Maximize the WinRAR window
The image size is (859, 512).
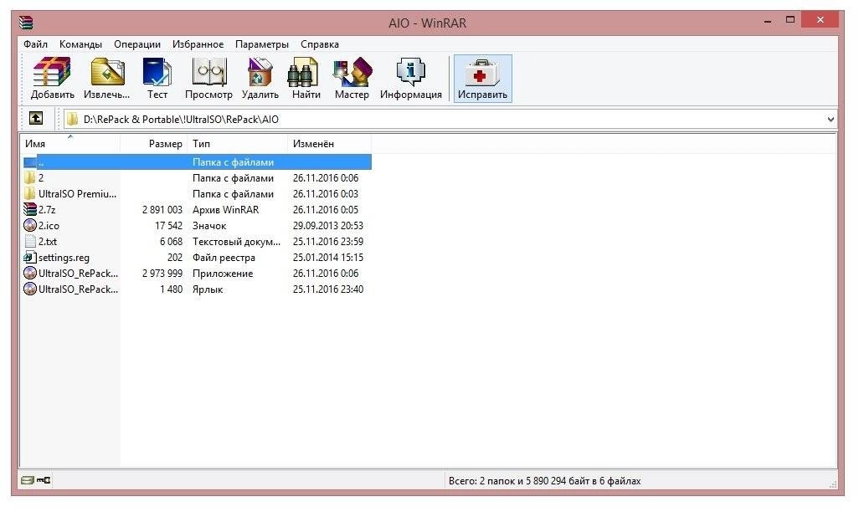790,20
